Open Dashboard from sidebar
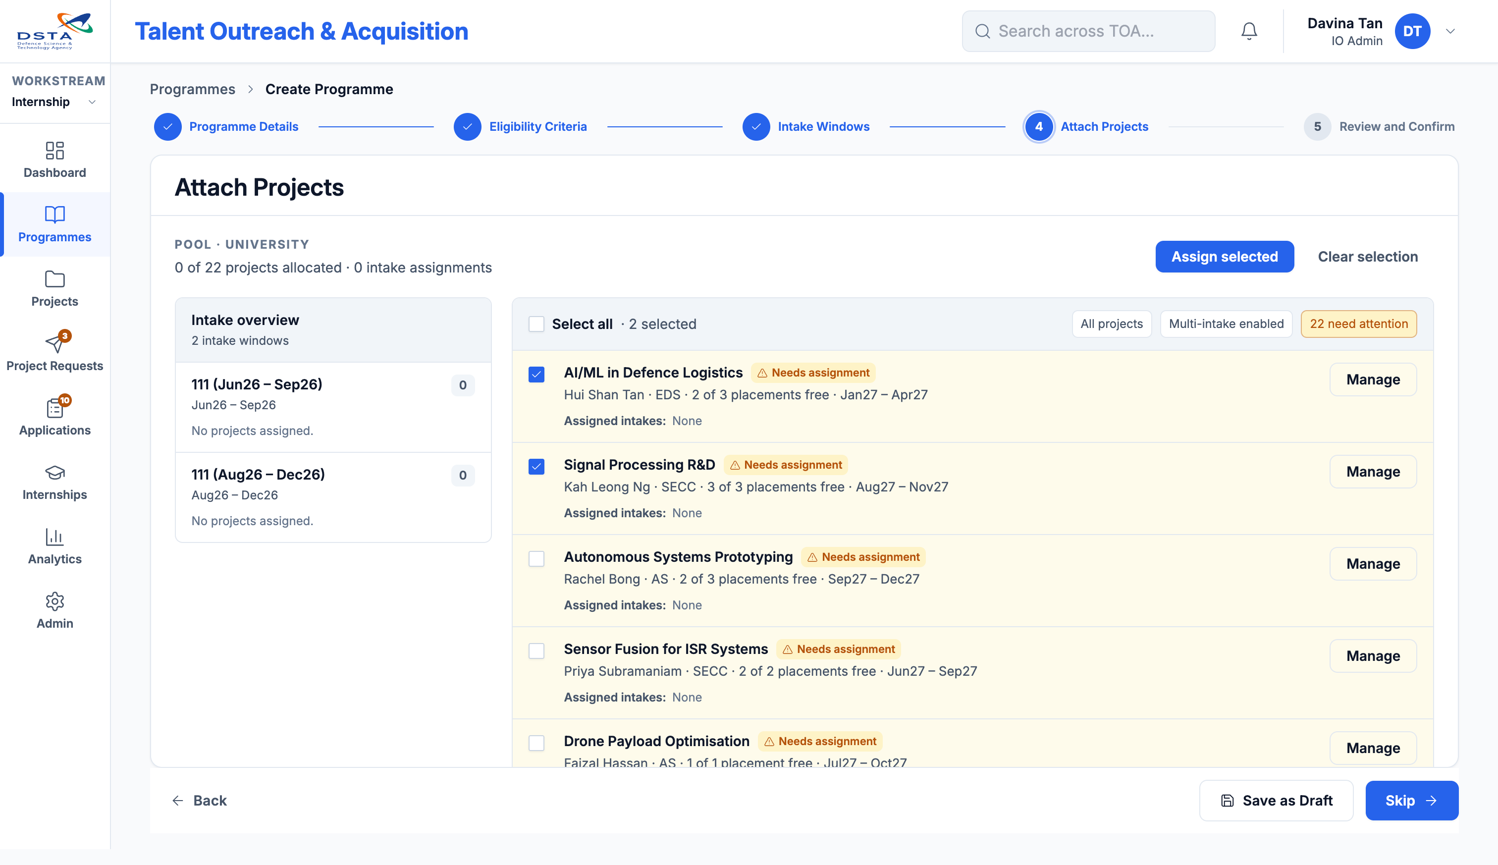The height and width of the screenshot is (865, 1498). (54, 160)
